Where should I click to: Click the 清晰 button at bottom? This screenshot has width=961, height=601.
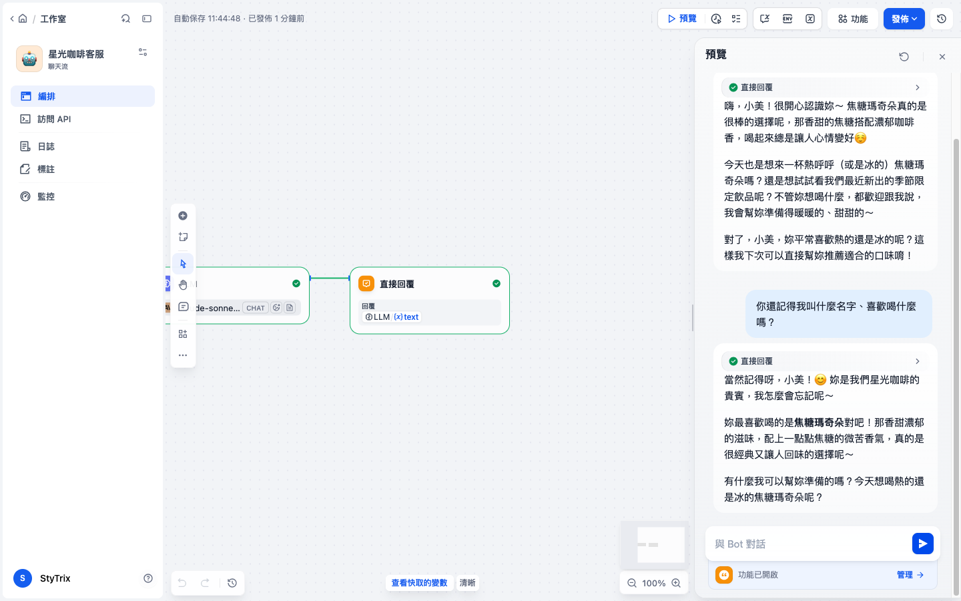pos(467,583)
